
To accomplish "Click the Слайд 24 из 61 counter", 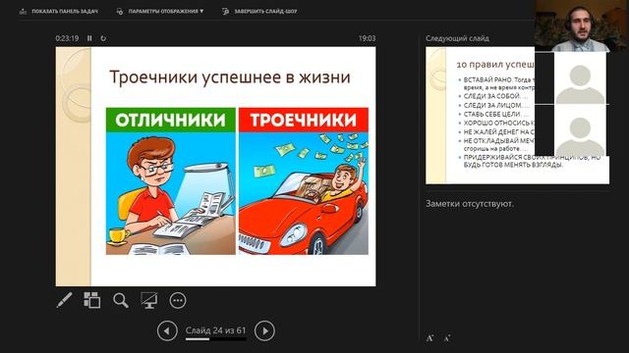I will coord(215,330).
